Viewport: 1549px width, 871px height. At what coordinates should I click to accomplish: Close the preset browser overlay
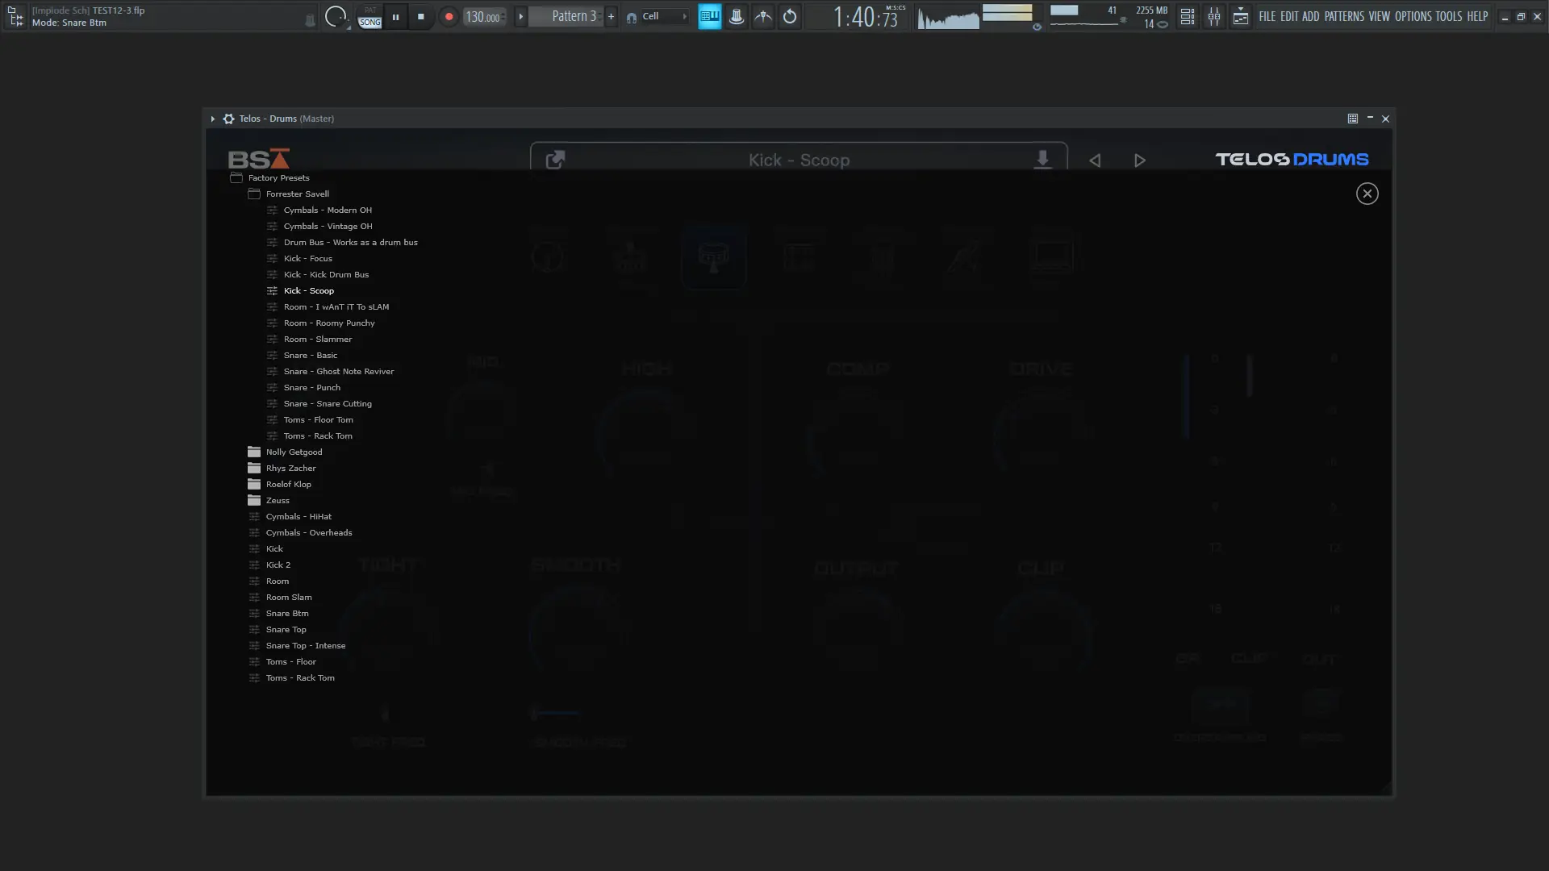click(x=1367, y=194)
